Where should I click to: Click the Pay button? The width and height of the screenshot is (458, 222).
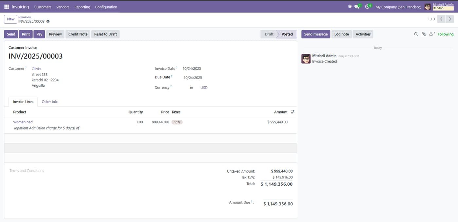coord(39,34)
